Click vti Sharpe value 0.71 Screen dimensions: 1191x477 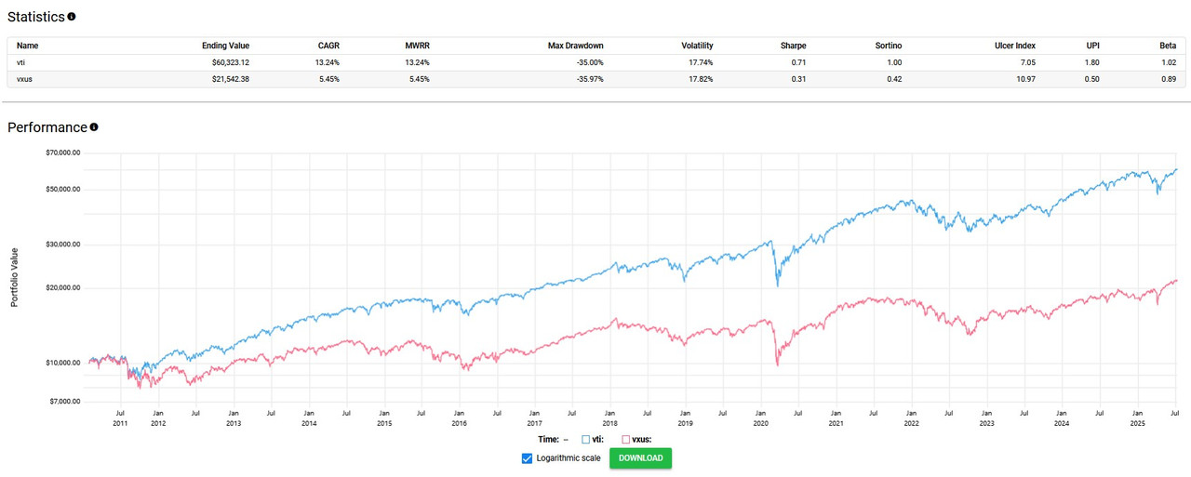pos(799,62)
